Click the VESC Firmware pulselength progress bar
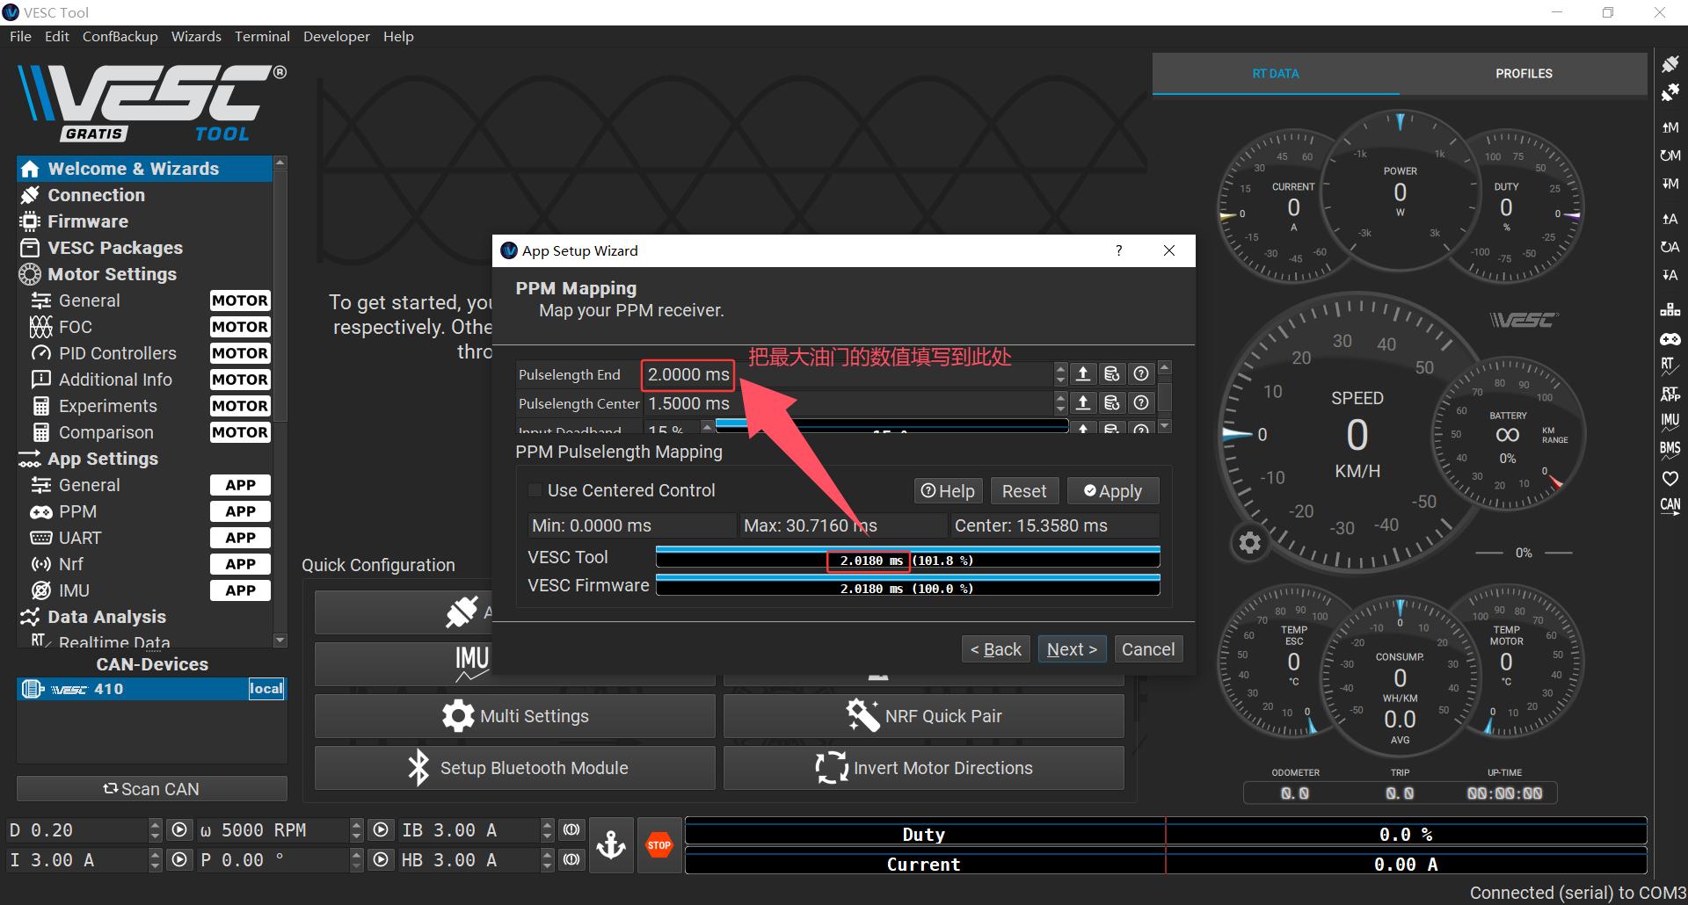 908,586
